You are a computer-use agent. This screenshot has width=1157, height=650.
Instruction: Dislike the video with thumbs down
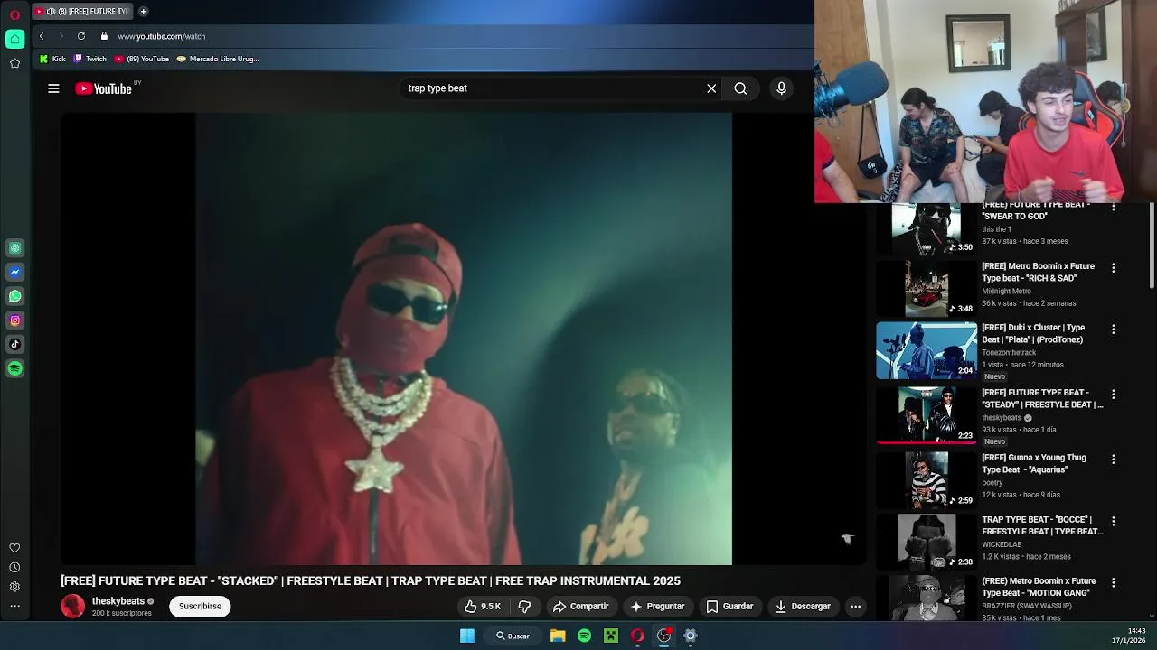point(524,607)
